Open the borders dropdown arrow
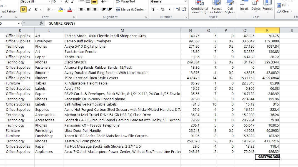The width and height of the screenshot is (298, 167). (x=53, y=9)
